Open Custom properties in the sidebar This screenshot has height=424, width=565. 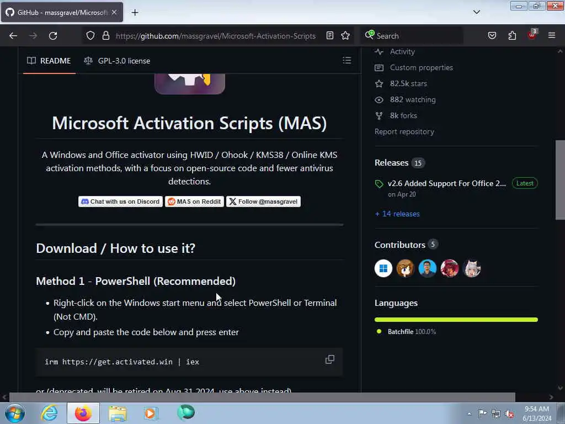pyautogui.click(x=421, y=67)
